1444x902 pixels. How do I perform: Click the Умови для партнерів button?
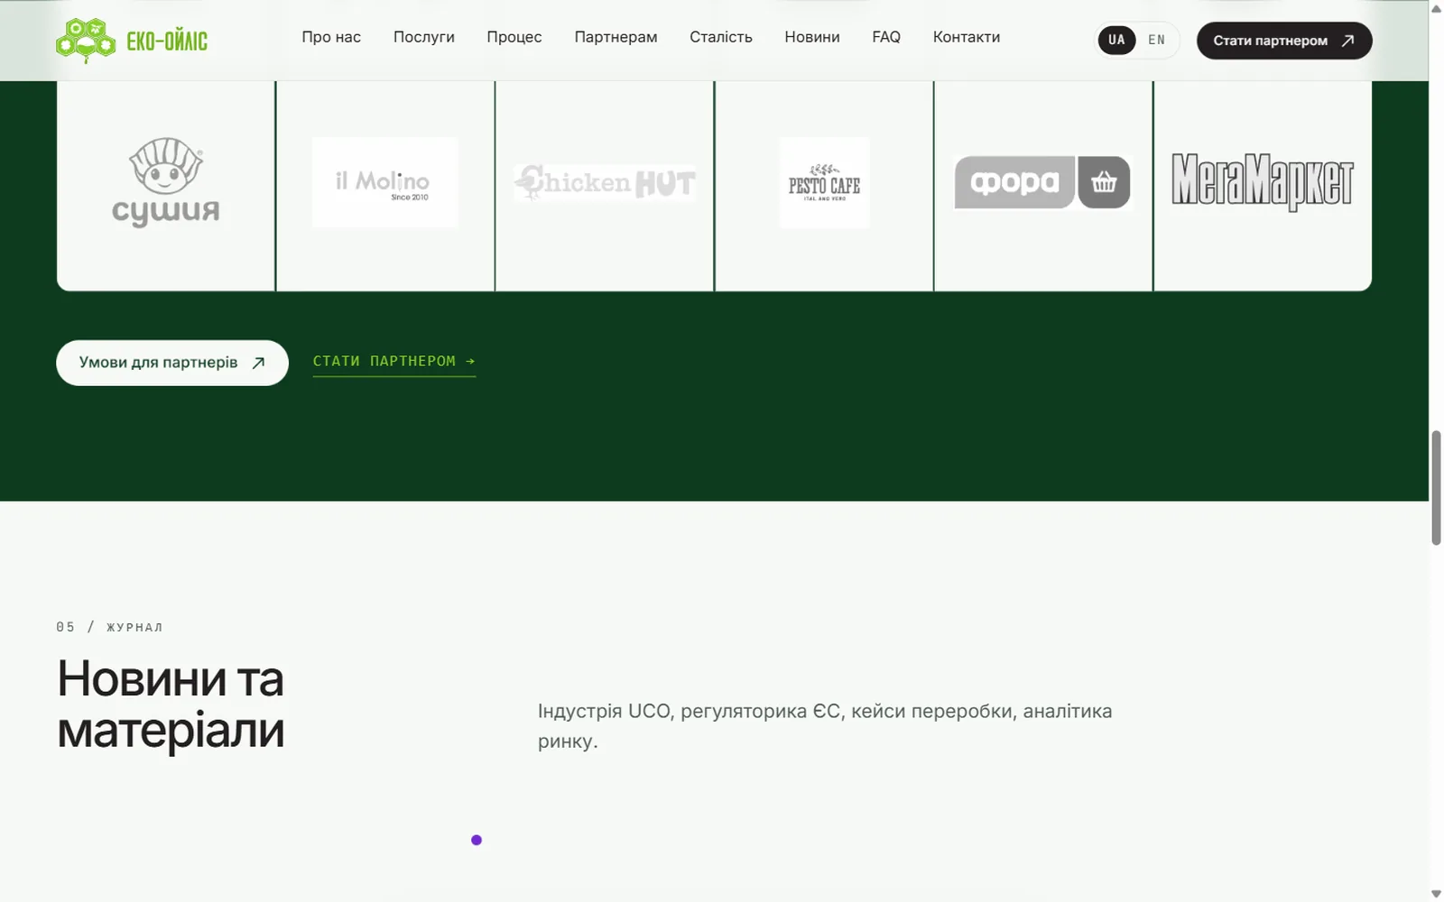(172, 363)
